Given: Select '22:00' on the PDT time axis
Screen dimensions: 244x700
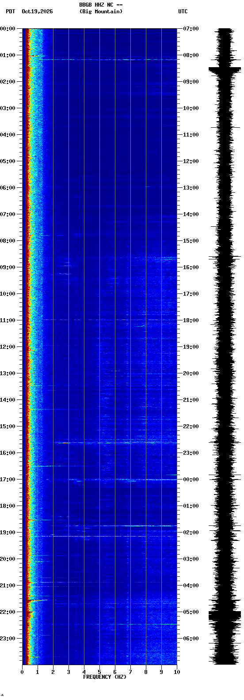Looking at the screenshot, I should pyautogui.click(x=8, y=612).
